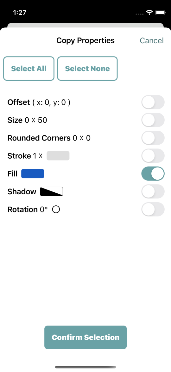This screenshot has width=171, height=372.
Task: Enable the Shadow toggle
Action: coord(153,191)
